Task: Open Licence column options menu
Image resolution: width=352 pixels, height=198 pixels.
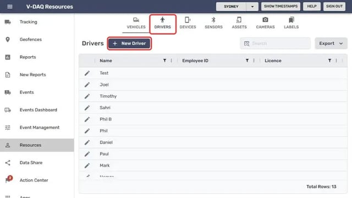Action: [x=336, y=61]
